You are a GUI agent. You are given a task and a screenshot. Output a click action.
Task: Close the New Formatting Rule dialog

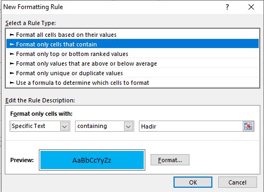tap(251, 7)
